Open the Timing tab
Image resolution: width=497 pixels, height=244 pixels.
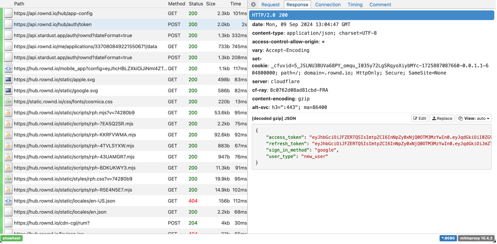click(355, 5)
